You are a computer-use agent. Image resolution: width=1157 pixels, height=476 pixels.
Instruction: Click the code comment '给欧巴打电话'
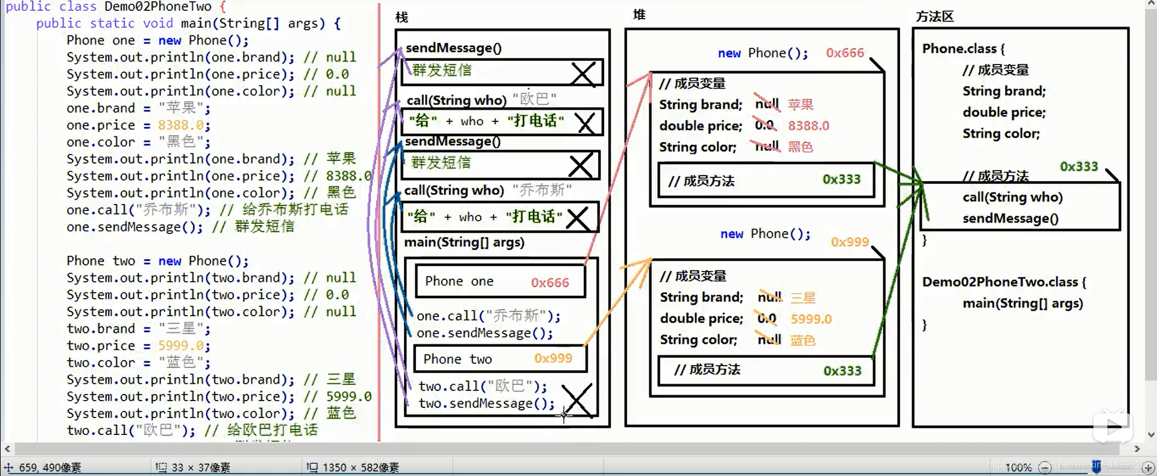pos(273,430)
